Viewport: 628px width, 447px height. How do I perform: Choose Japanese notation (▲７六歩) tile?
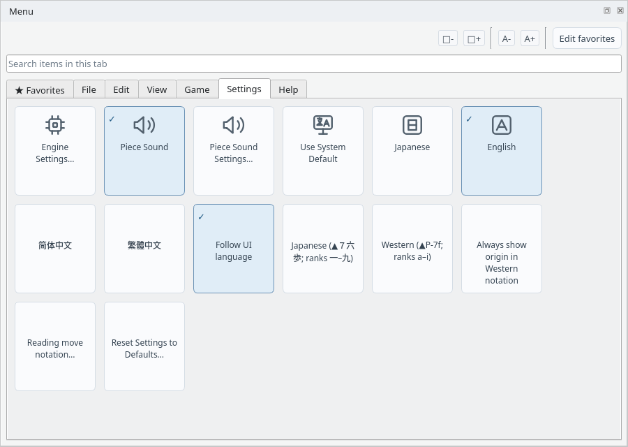(323, 249)
